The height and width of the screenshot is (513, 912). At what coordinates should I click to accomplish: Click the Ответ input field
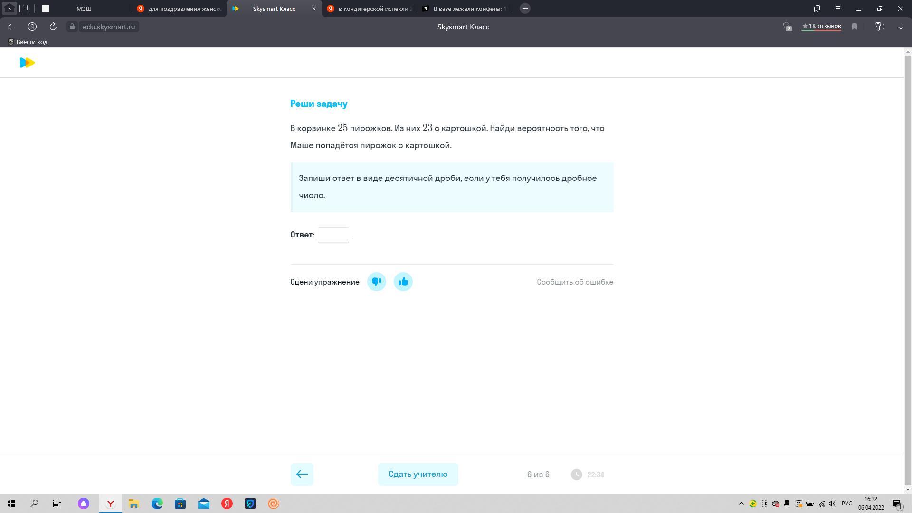[333, 235]
